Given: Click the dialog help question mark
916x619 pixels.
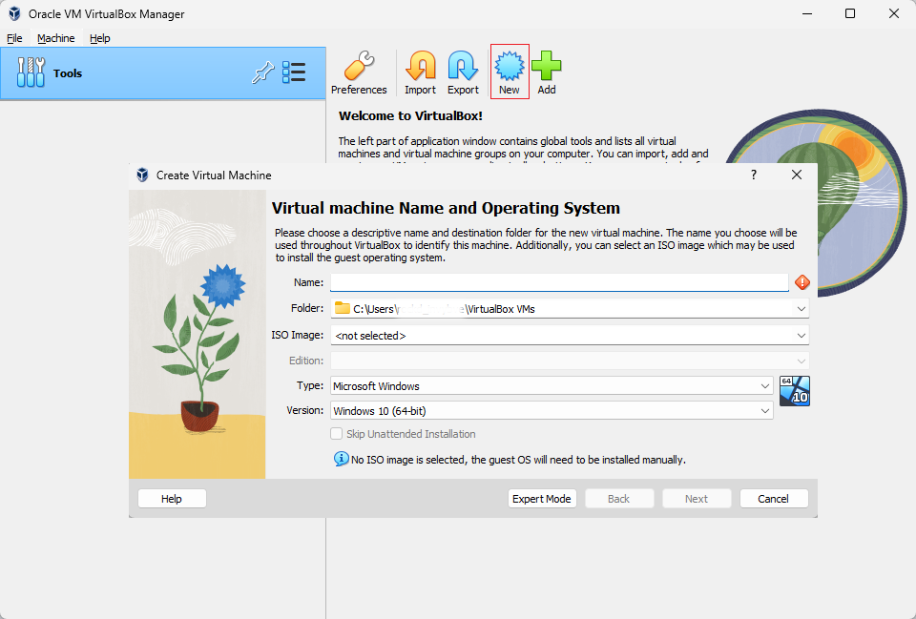Looking at the screenshot, I should pyautogui.click(x=754, y=175).
